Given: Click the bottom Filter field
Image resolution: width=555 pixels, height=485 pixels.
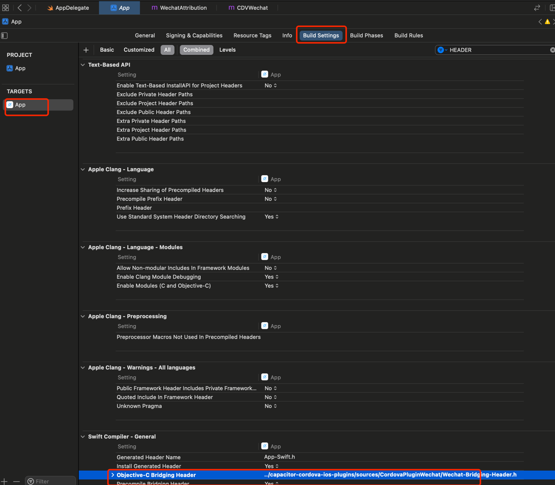Looking at the screenshot, I should [50, 481].
